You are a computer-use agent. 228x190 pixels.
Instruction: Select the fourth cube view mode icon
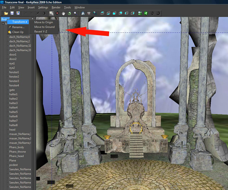tap(120, 13)
